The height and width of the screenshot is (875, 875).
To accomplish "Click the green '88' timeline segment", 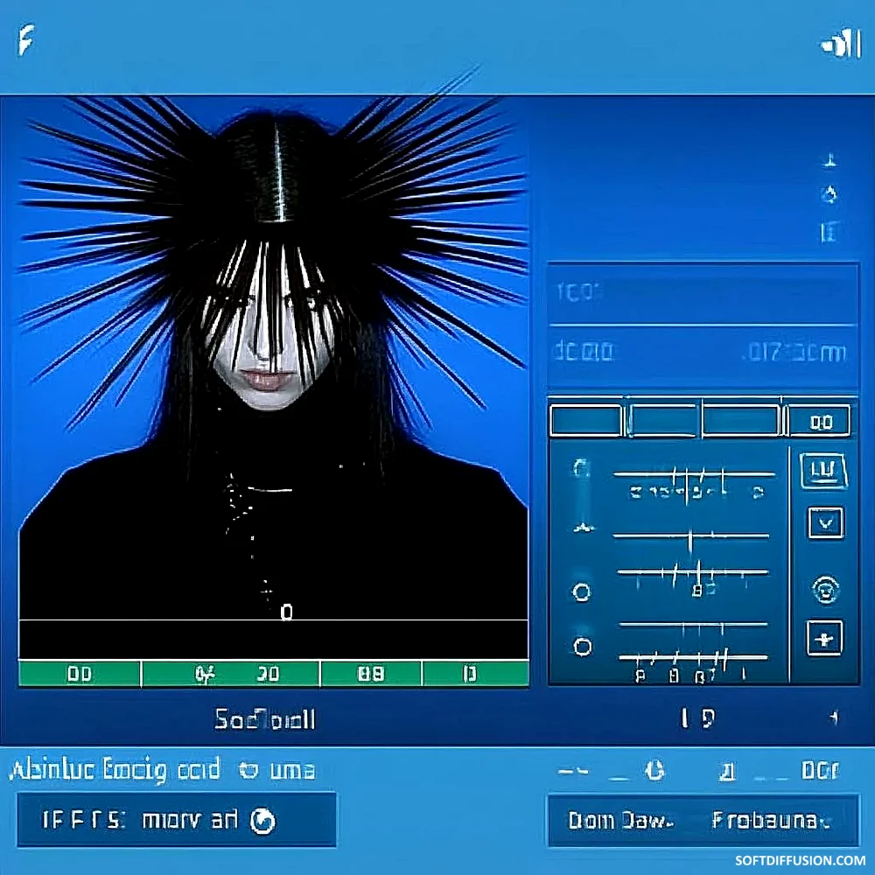I will click(x=371, y=674).
